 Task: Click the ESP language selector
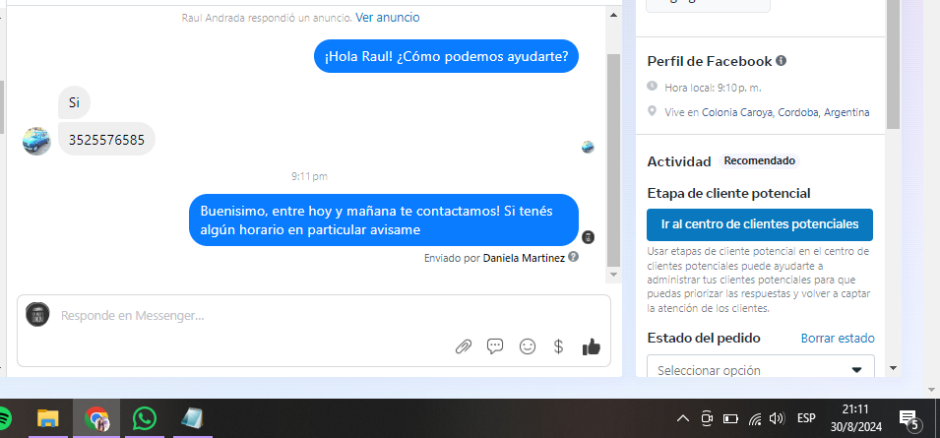tap(807, 418)
